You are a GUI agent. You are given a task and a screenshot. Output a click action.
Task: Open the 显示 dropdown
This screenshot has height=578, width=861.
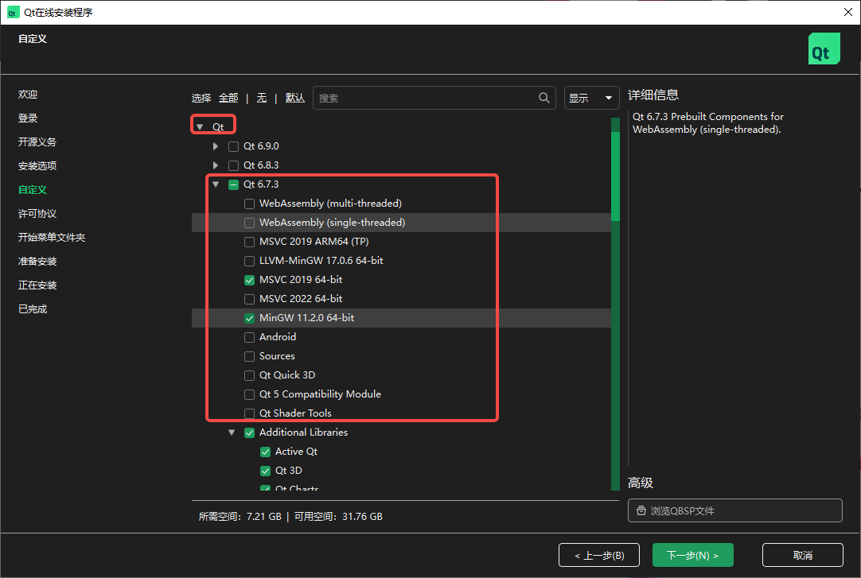coord(591,98)
